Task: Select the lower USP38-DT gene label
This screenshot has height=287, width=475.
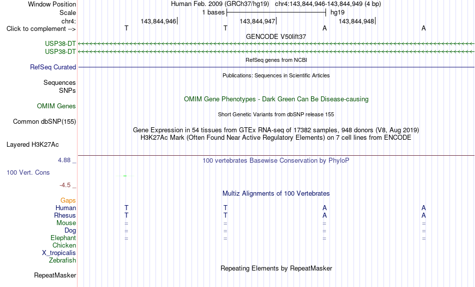Action: pos(60,52)
